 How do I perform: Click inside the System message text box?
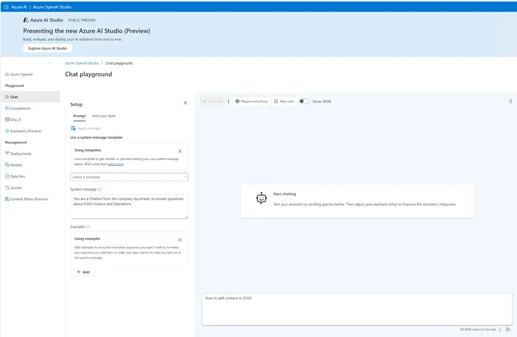(129, 206)
